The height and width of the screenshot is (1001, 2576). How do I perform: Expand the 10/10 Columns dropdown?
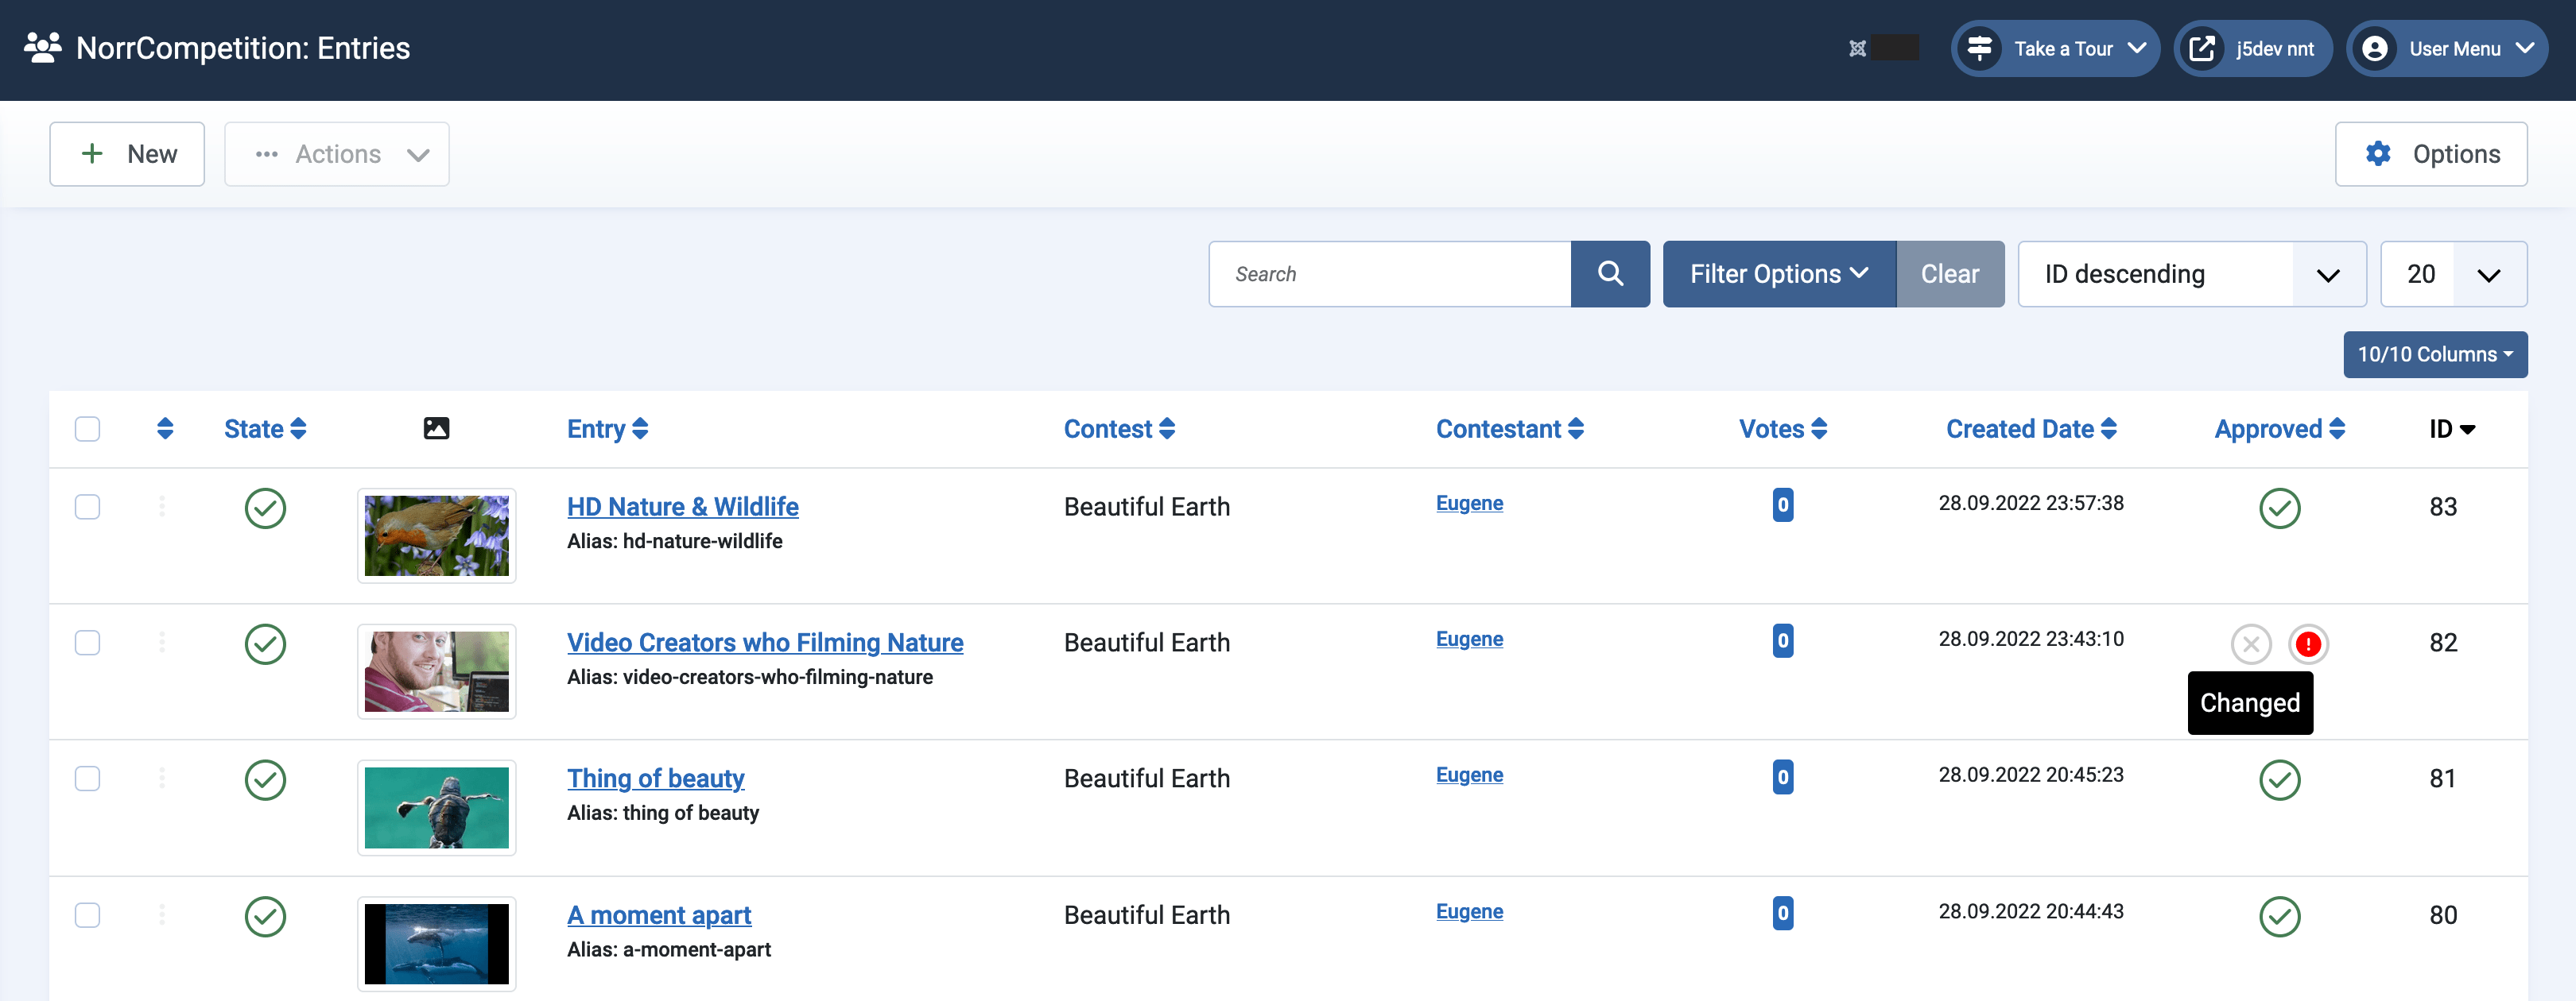[x=2434, y=354]
